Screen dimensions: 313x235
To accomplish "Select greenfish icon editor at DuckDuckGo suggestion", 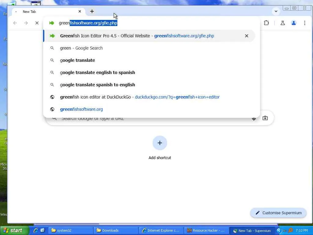I will click(149, 97).
